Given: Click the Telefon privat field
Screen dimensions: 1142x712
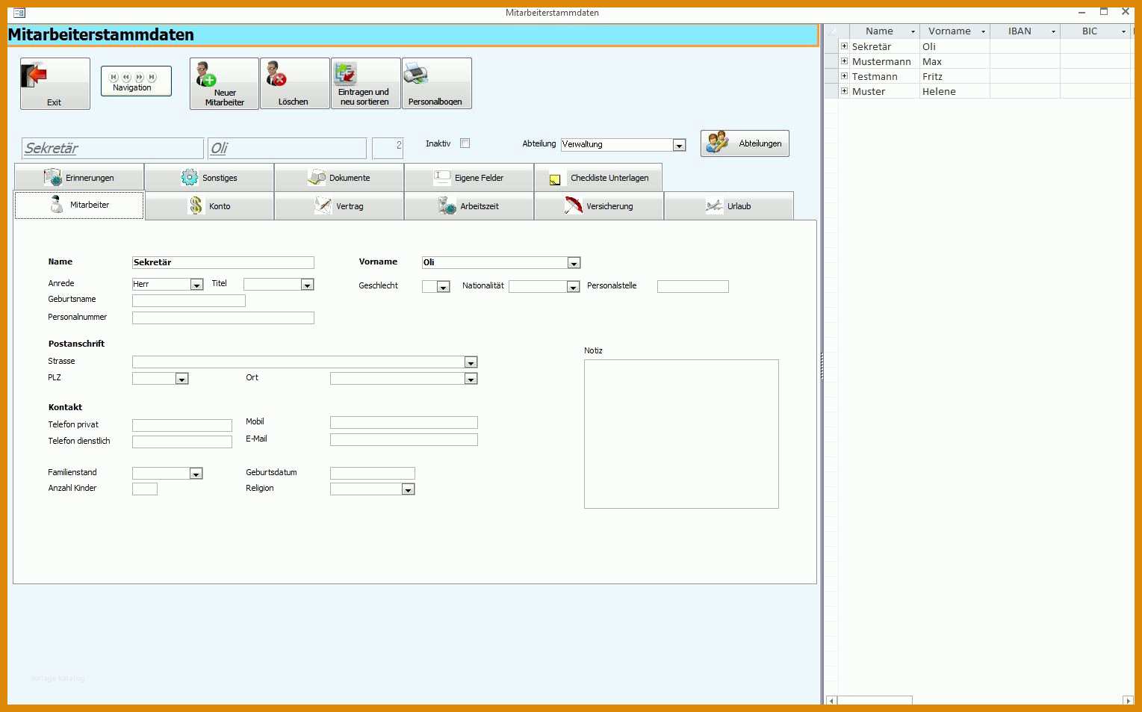Looking at the screenshot, I should click(x=182, y=426).
